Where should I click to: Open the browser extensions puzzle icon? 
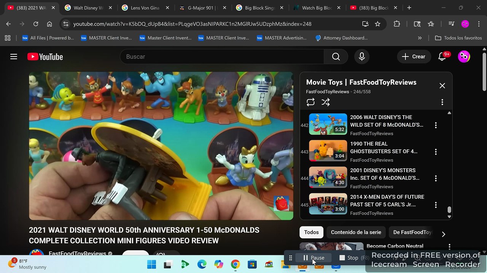[397, 24]
